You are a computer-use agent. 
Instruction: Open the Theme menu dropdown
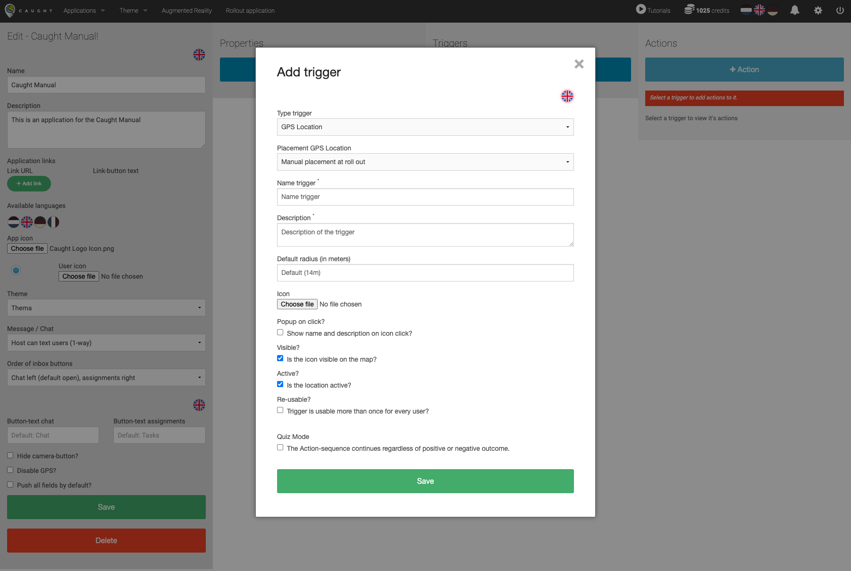[x=133, y=10]
